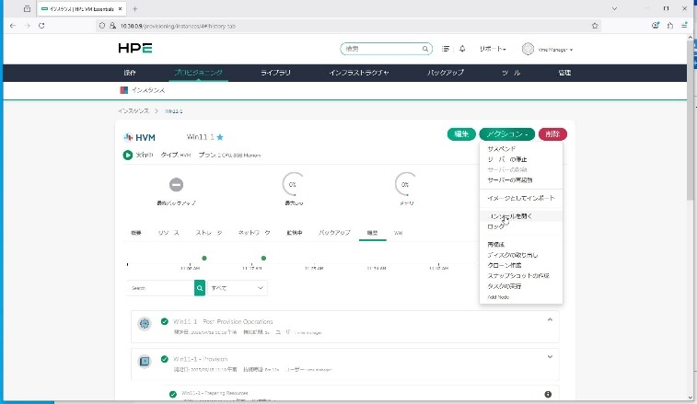Viewport: 697px width, 404px height.
Task: Switch to the ストレージ tab
Action: tap(209, 233)
